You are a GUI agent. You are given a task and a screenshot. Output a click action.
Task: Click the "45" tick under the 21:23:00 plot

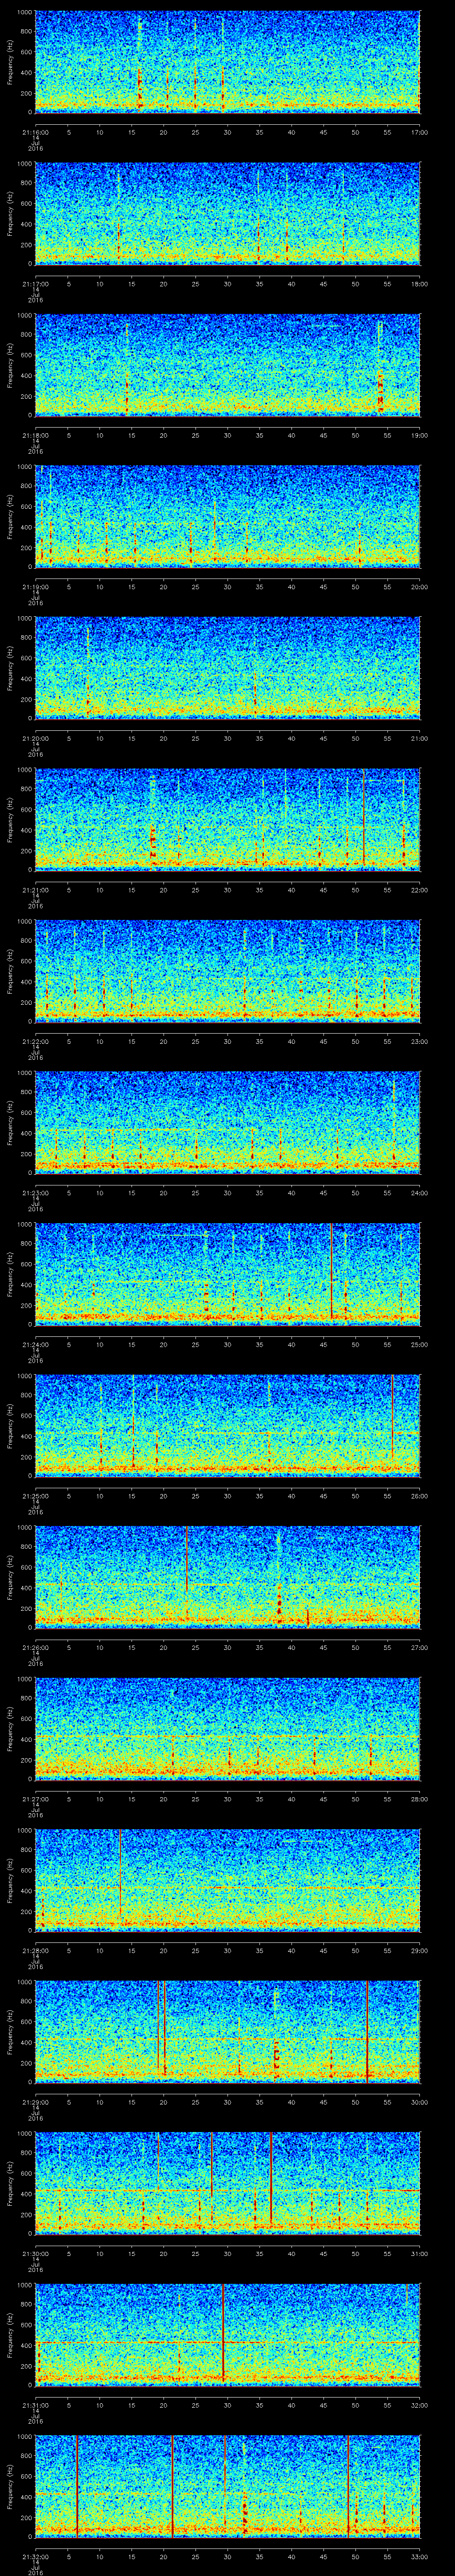pos(323,1193)
